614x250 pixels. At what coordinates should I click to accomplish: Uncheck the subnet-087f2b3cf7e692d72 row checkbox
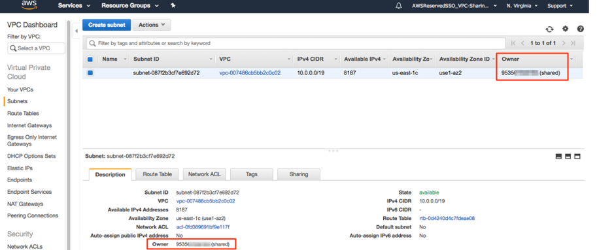coord(90,72)
